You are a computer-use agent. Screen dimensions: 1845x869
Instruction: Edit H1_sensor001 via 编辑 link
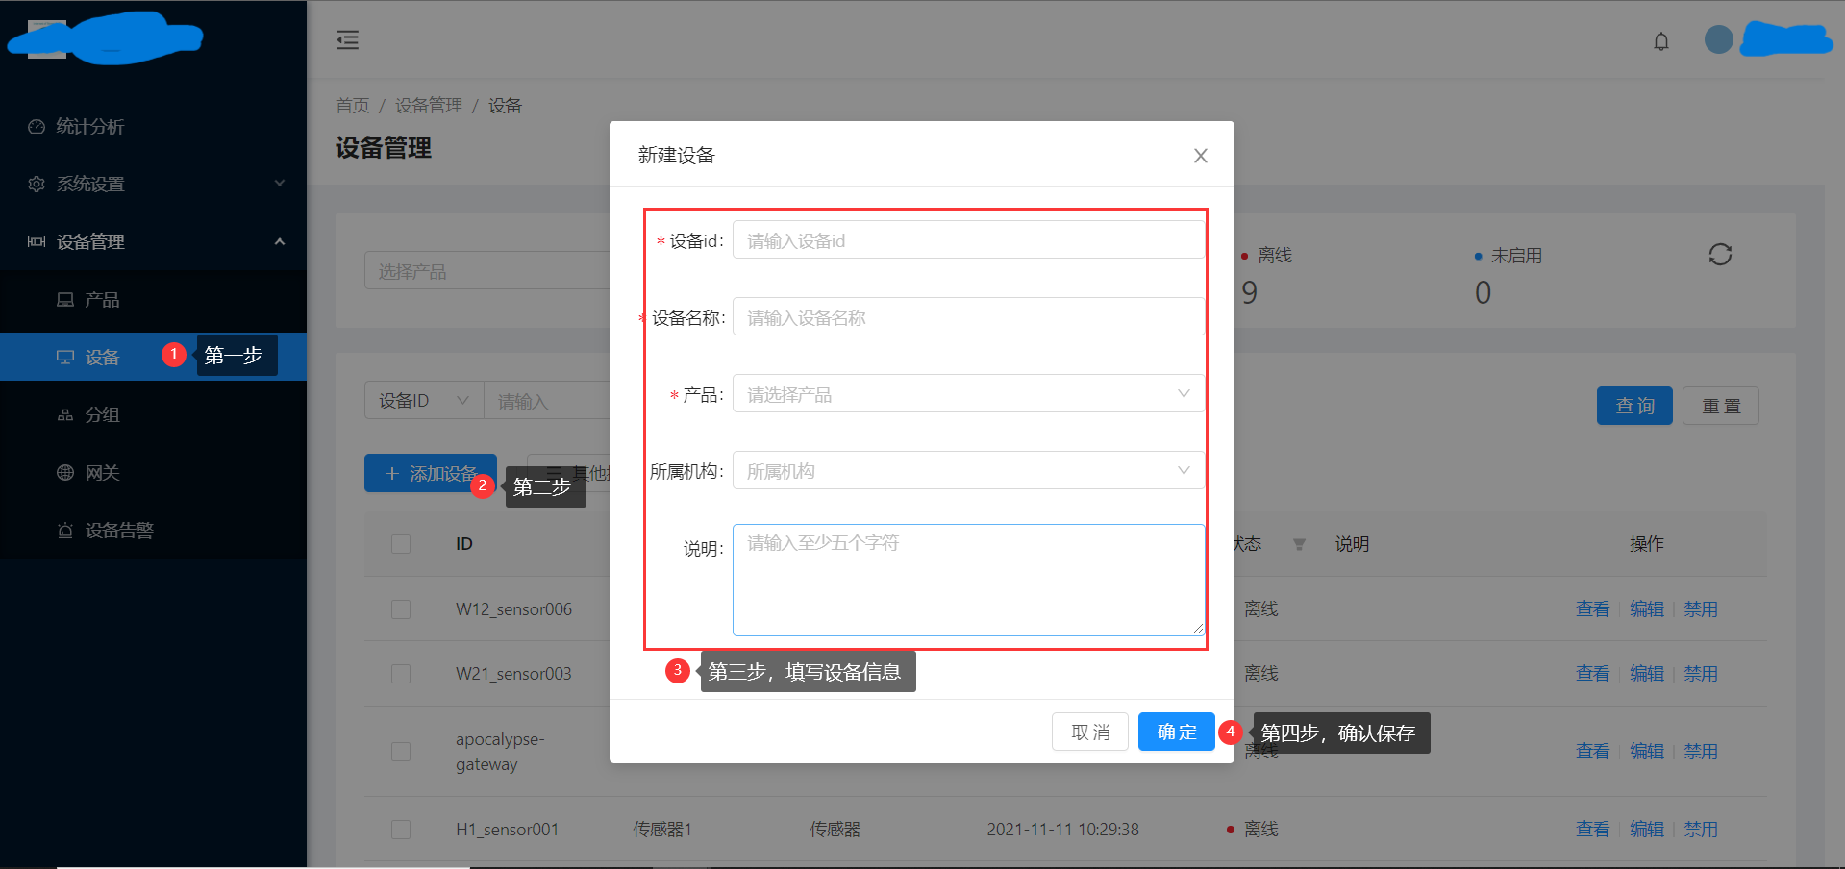[x=1647, y=830]
